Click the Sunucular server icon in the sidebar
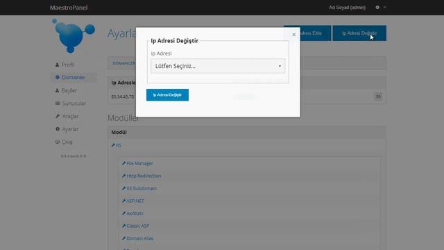The width and height of the screenshot is (444, 250). pos(58,103)
